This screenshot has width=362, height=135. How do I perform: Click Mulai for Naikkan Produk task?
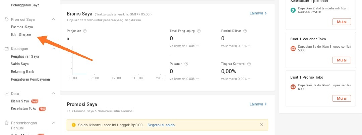(x=342, y=22)
